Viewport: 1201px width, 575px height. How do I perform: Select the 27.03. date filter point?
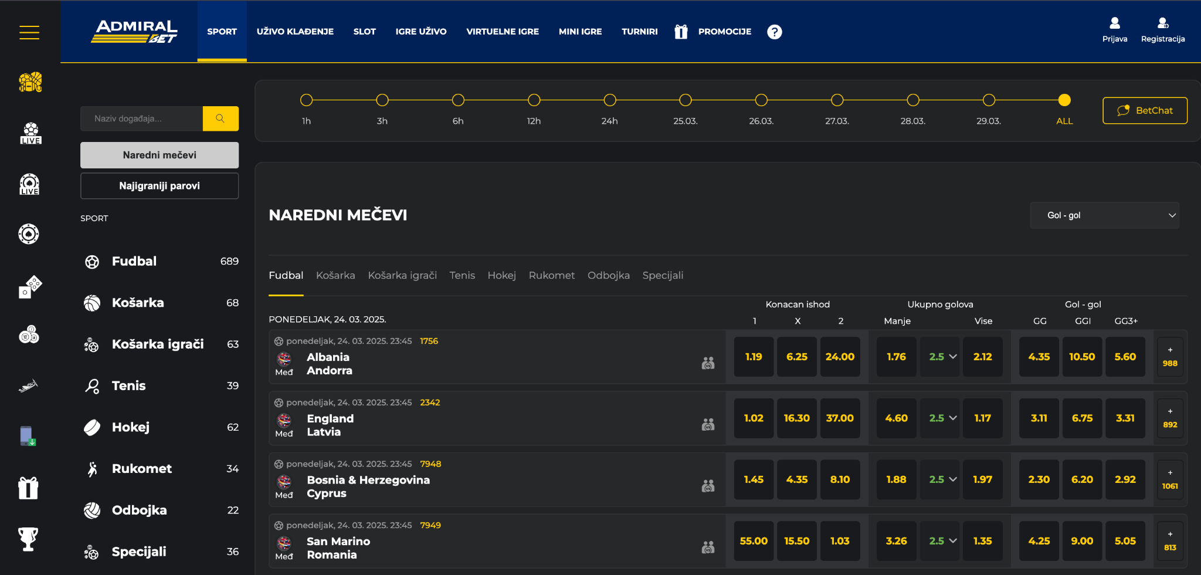coord(837,100)
